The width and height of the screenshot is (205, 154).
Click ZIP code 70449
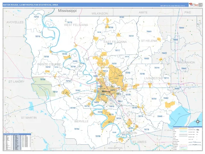pyautogui.click(x=160, y=116)
